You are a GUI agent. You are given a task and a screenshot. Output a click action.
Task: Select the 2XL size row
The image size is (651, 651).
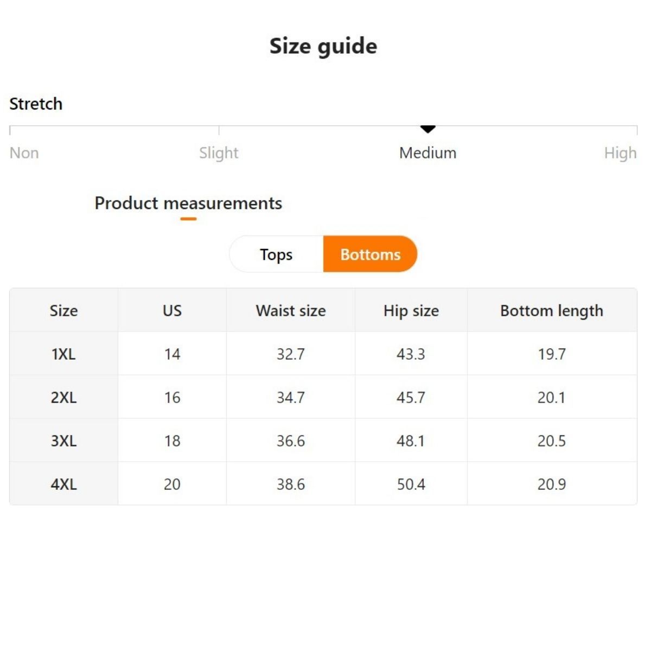(63, 398)
